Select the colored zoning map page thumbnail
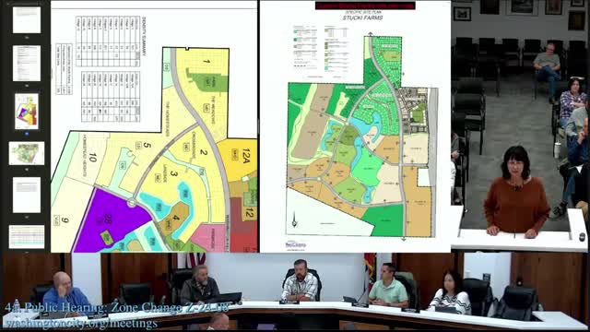The height and width of the screenshot is (332, 590). (x=27, y=112)
